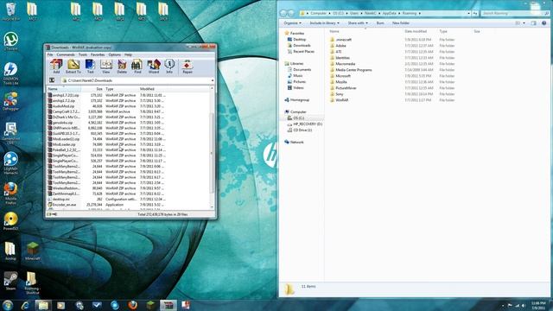Click the Explorer back navigation arrow
Image resolution: width=553 pixels, height=311 pixels.
point(283,13)
